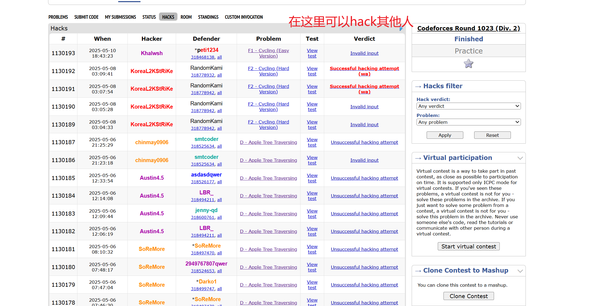The image size is (597, 306).
Task: Open the Problem filter dropdown
Action: pos(468,122)
